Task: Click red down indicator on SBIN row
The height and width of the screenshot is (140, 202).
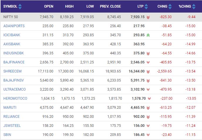Action: click(148, 135)
